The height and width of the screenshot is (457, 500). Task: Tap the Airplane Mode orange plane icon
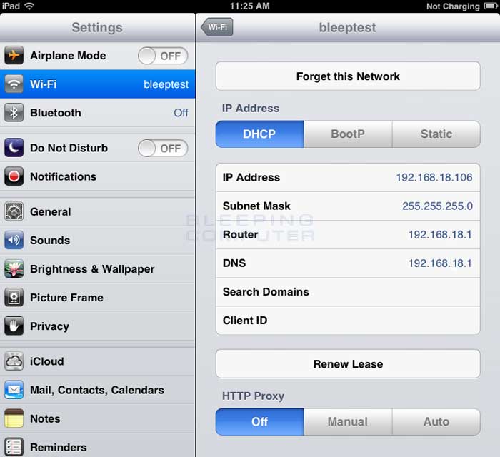14,55
